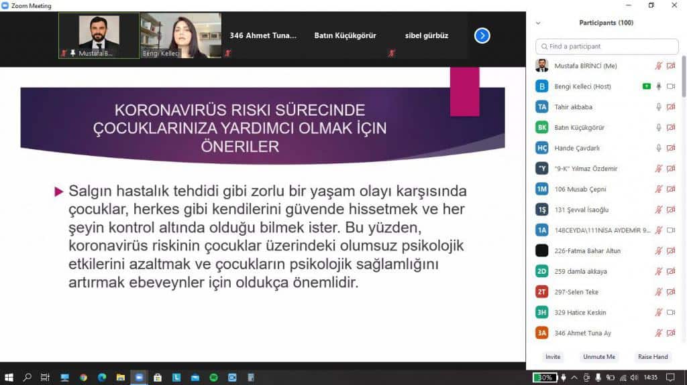Toggle system volume icon in tray
The width and height of the screenshot is (687, 385).
pos(633,378)
